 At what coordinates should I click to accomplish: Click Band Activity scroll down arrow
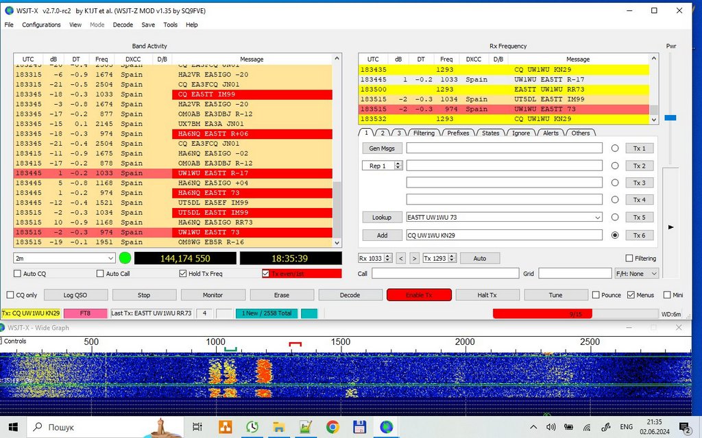(337, 243)
